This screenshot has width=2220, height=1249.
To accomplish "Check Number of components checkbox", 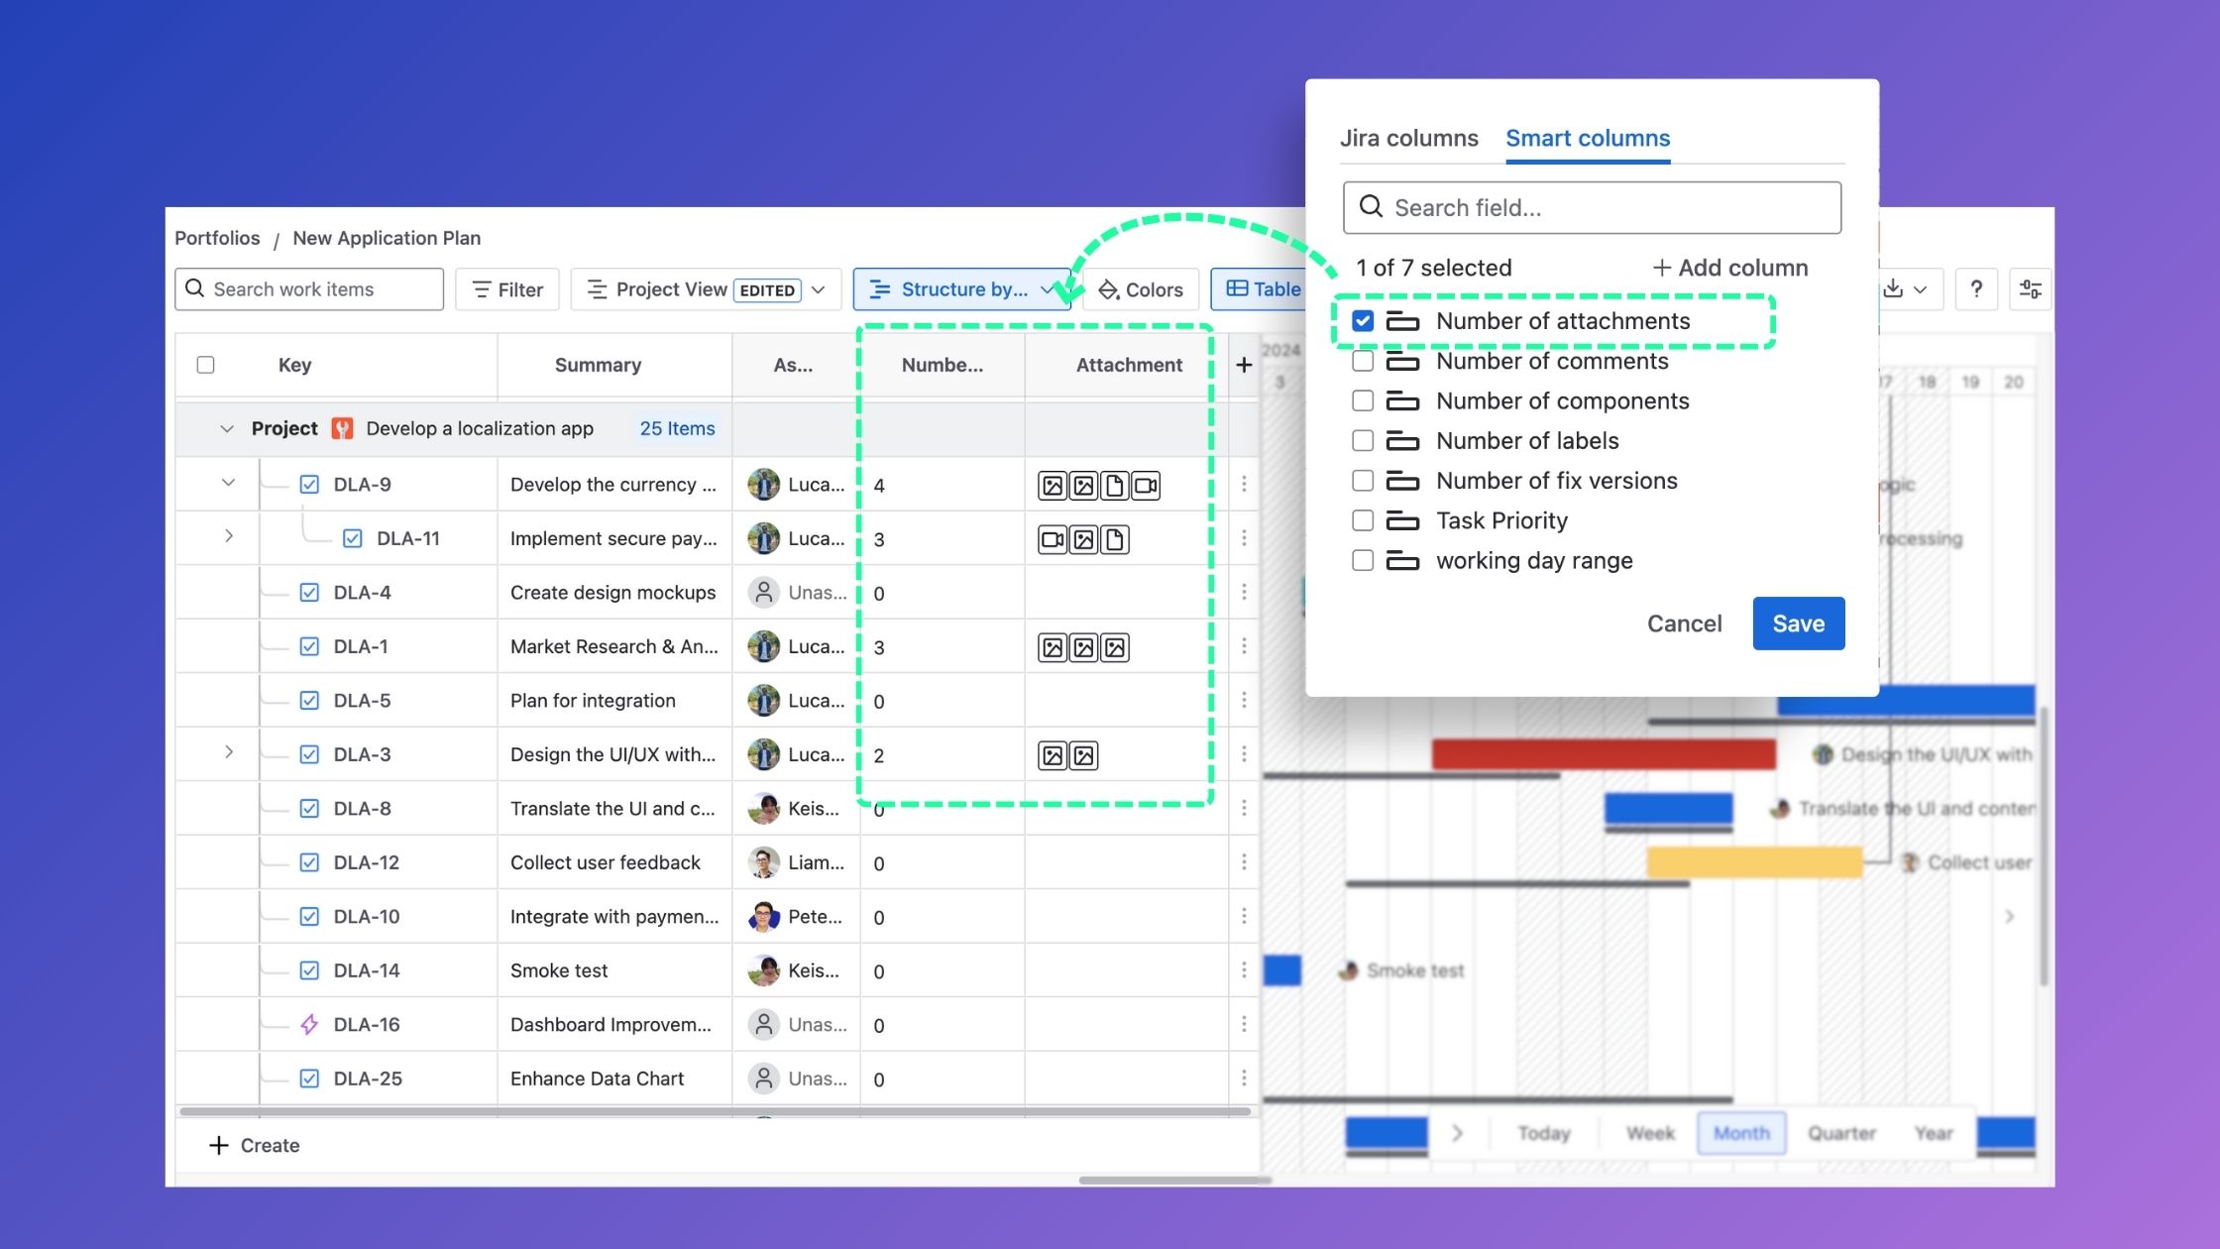I will (1363, 400).
